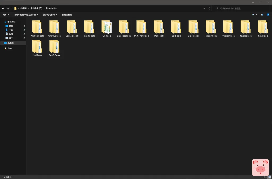Click 本地磁盘 (C:) breadcrumb
The height and width of the screenshot is (179, 272).
36,8
